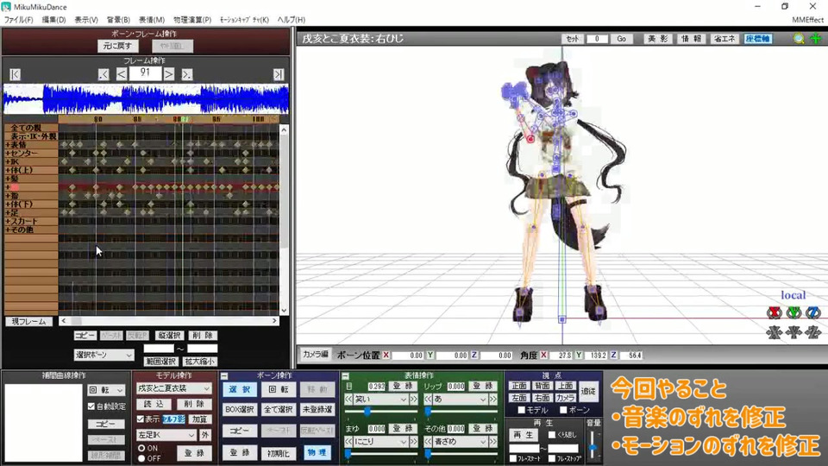
Task: Open the MMEffect menu
Action: [807, 20]
